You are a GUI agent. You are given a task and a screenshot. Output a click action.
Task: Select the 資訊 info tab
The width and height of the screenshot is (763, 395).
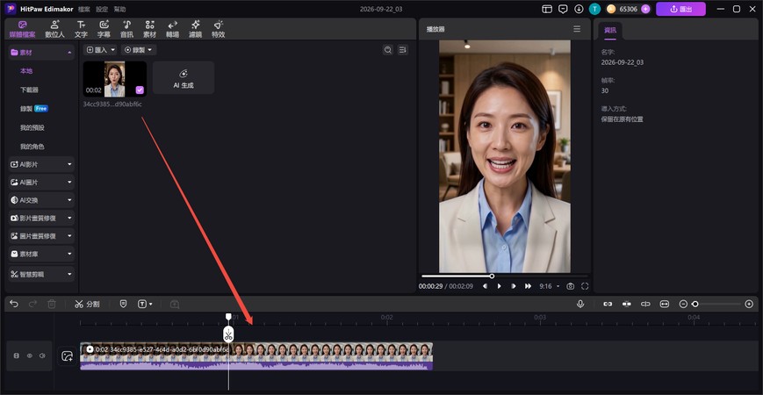(x=609, y=30)
